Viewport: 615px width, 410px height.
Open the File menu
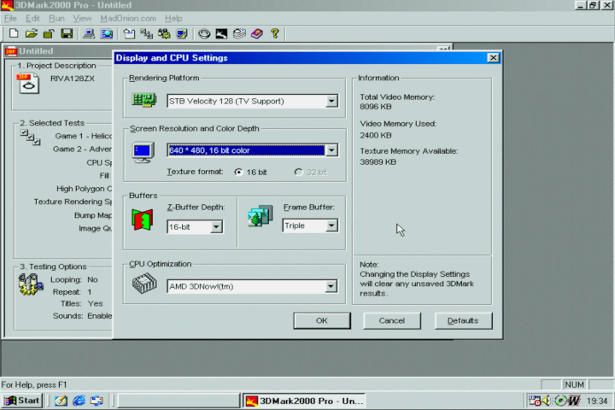10,19
